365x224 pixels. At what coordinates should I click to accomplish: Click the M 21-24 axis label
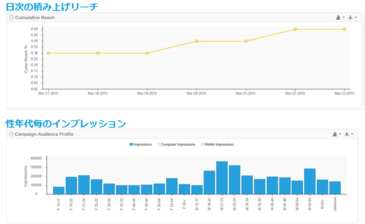click(x=222, y=204)
